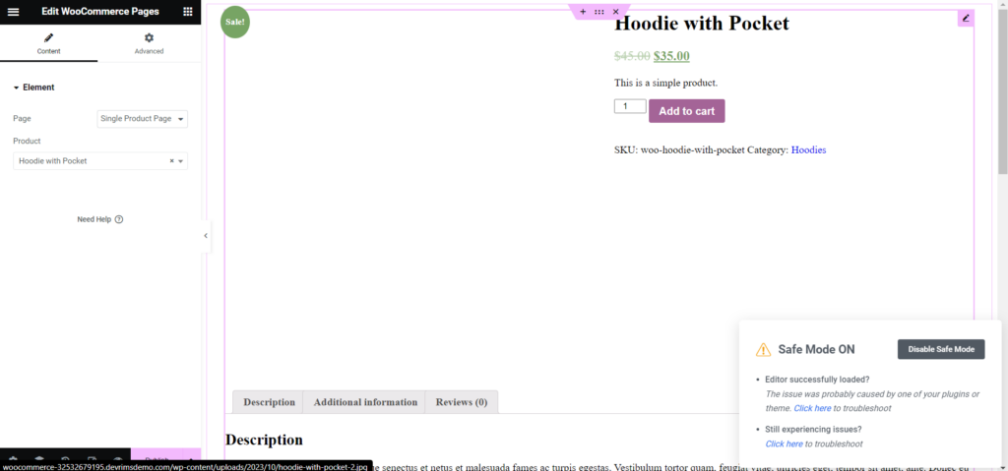Open the Additional information tab
Image resolution: width=1008 pixels, height=471 pixels.
[x=365, y=402]
